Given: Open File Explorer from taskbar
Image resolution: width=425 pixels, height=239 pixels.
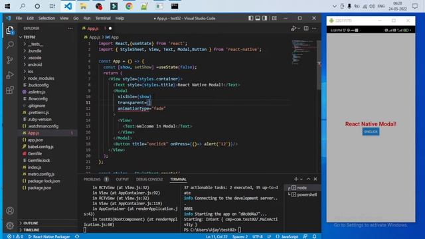Looking at the screenshot, I should click(x=83, y=6).
